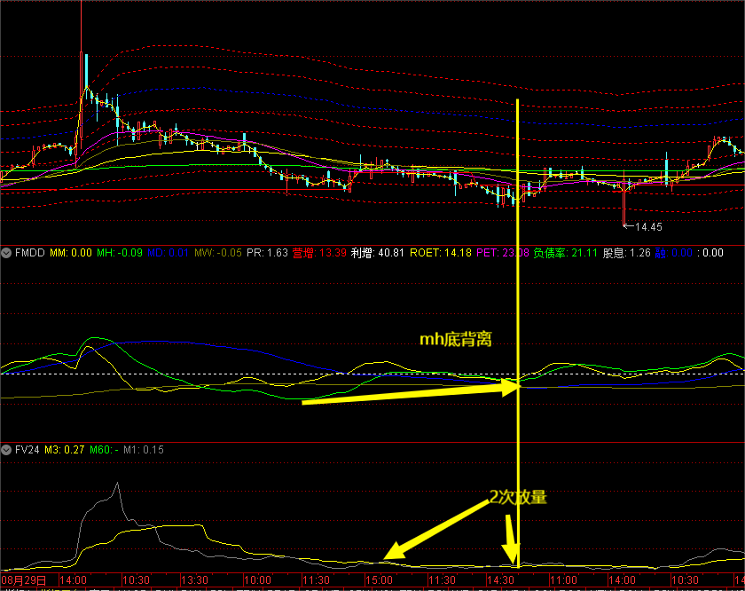Screen dimensions: 745x591
Task: Click the 'mh底背离' annotation text
Action: 456,339
